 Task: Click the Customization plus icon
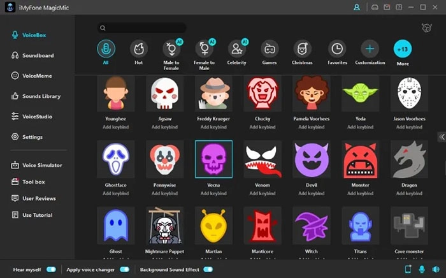pos(370,48)
